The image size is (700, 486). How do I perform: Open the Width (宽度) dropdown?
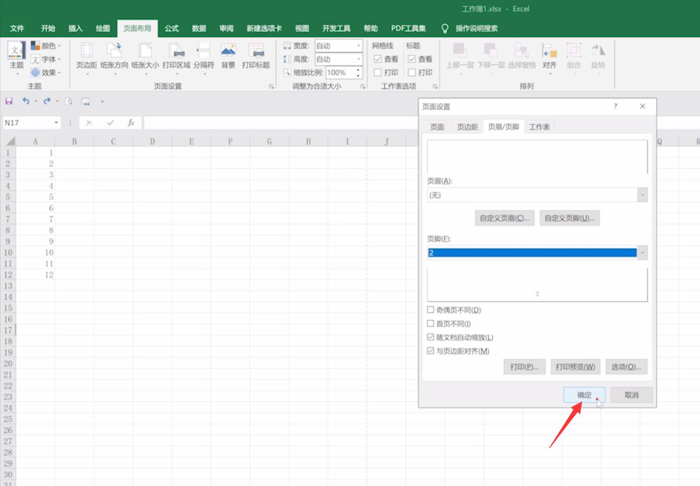pyautogui.click(x=358, y=46)
